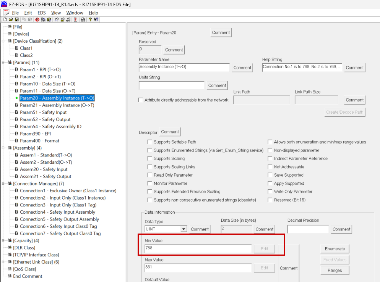Click the [TCP/IP Interface Class] section icon
The height and width of the screenshot is (282, 380).
coord(10,255)
